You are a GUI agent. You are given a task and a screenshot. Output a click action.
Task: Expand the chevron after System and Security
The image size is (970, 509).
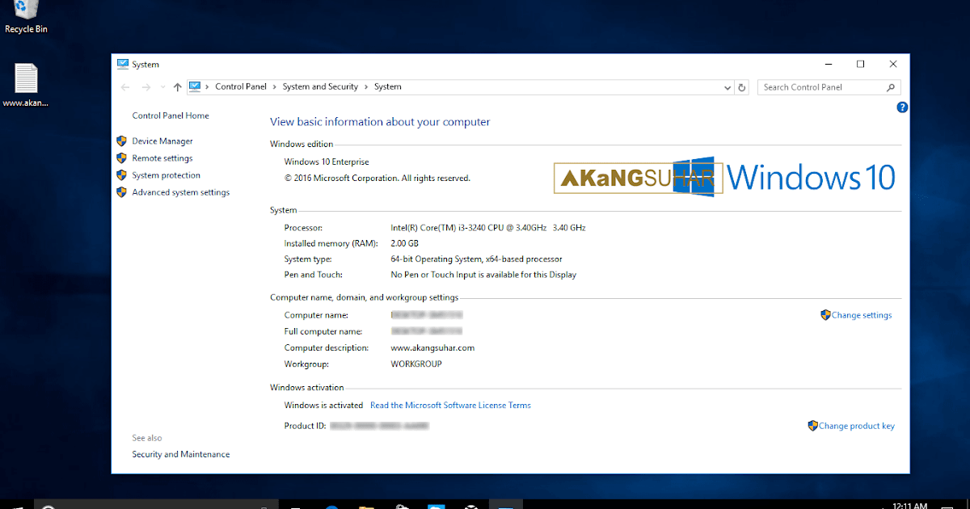(366, 86)
